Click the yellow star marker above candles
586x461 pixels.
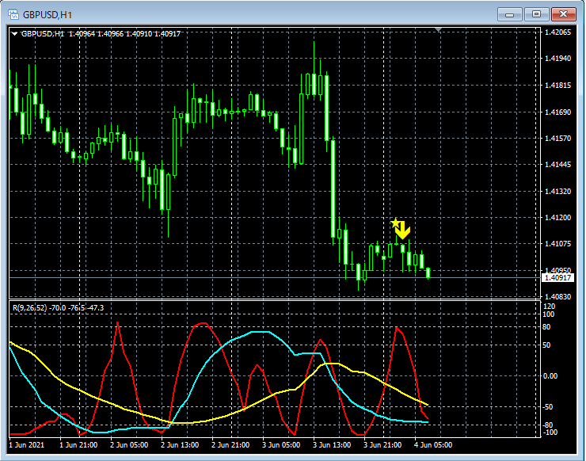pyautogui.click(x=394, y=223)
